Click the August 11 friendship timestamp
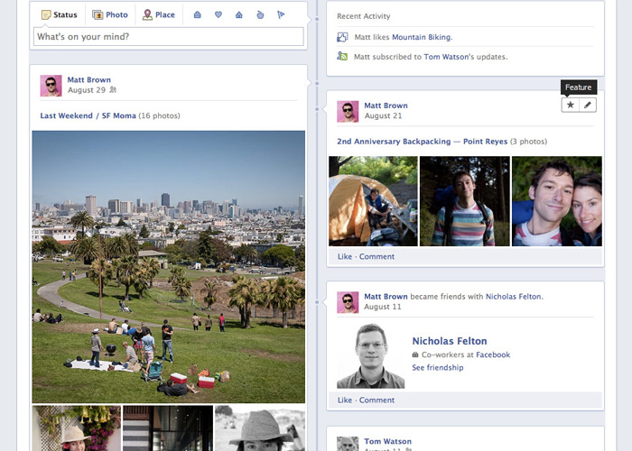Viewport: 632px width, 451px height. click(383, 307)
